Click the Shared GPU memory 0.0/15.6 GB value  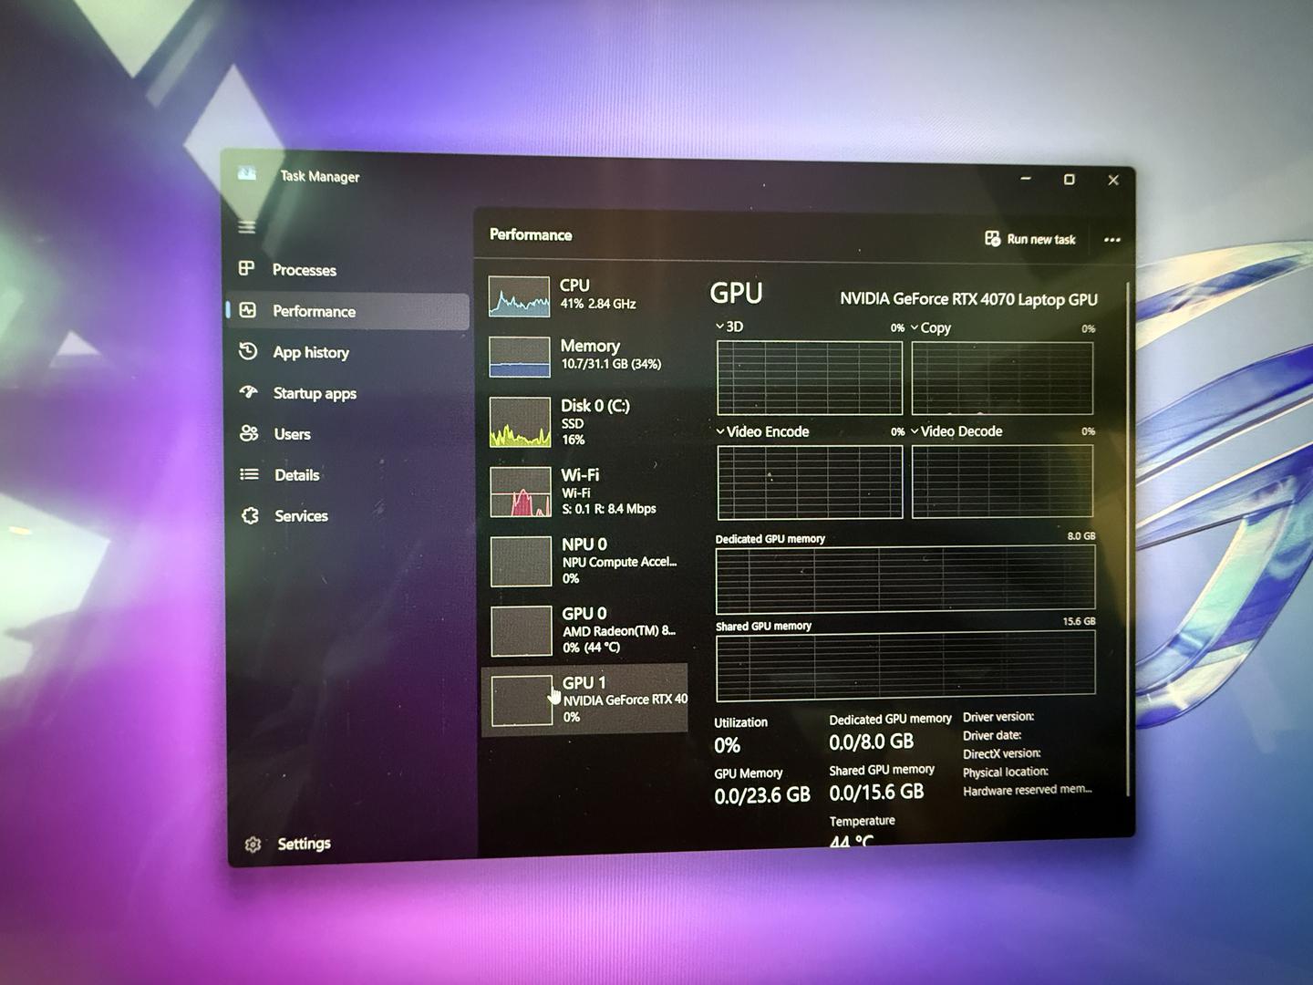tap(876, 793)
